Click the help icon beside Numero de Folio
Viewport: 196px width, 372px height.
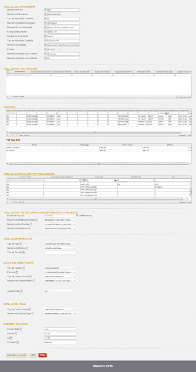pyautogui.click(x=45, y=10)
